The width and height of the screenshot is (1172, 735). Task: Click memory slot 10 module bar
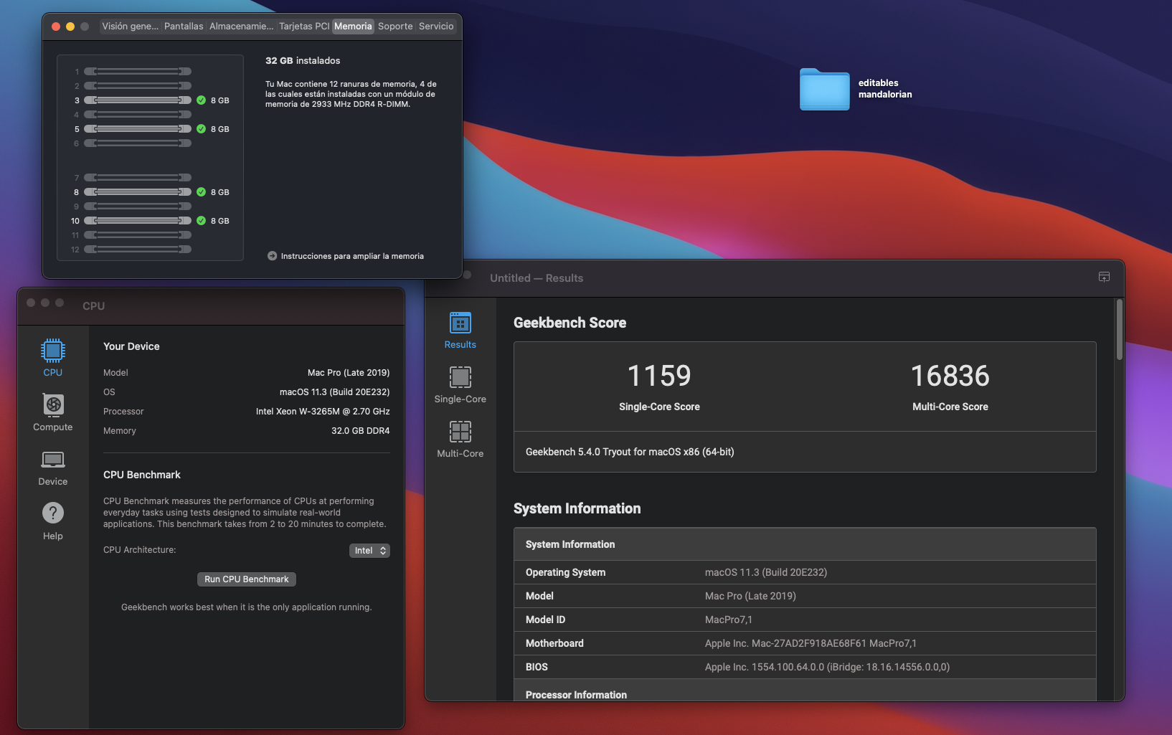[x=138, y=221]
